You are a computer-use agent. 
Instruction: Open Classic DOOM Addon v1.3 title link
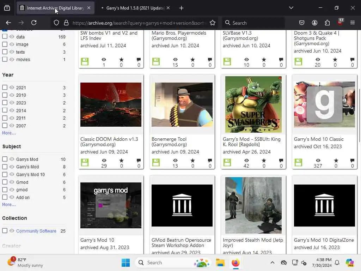click(x=109, y=142)
